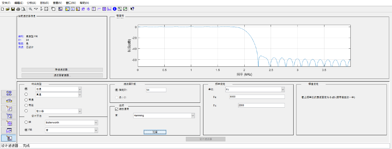Open the 分析(A) menu
The width and height of the screenshot is (392, 149).
pyautogui.click(x=31, y=3)
